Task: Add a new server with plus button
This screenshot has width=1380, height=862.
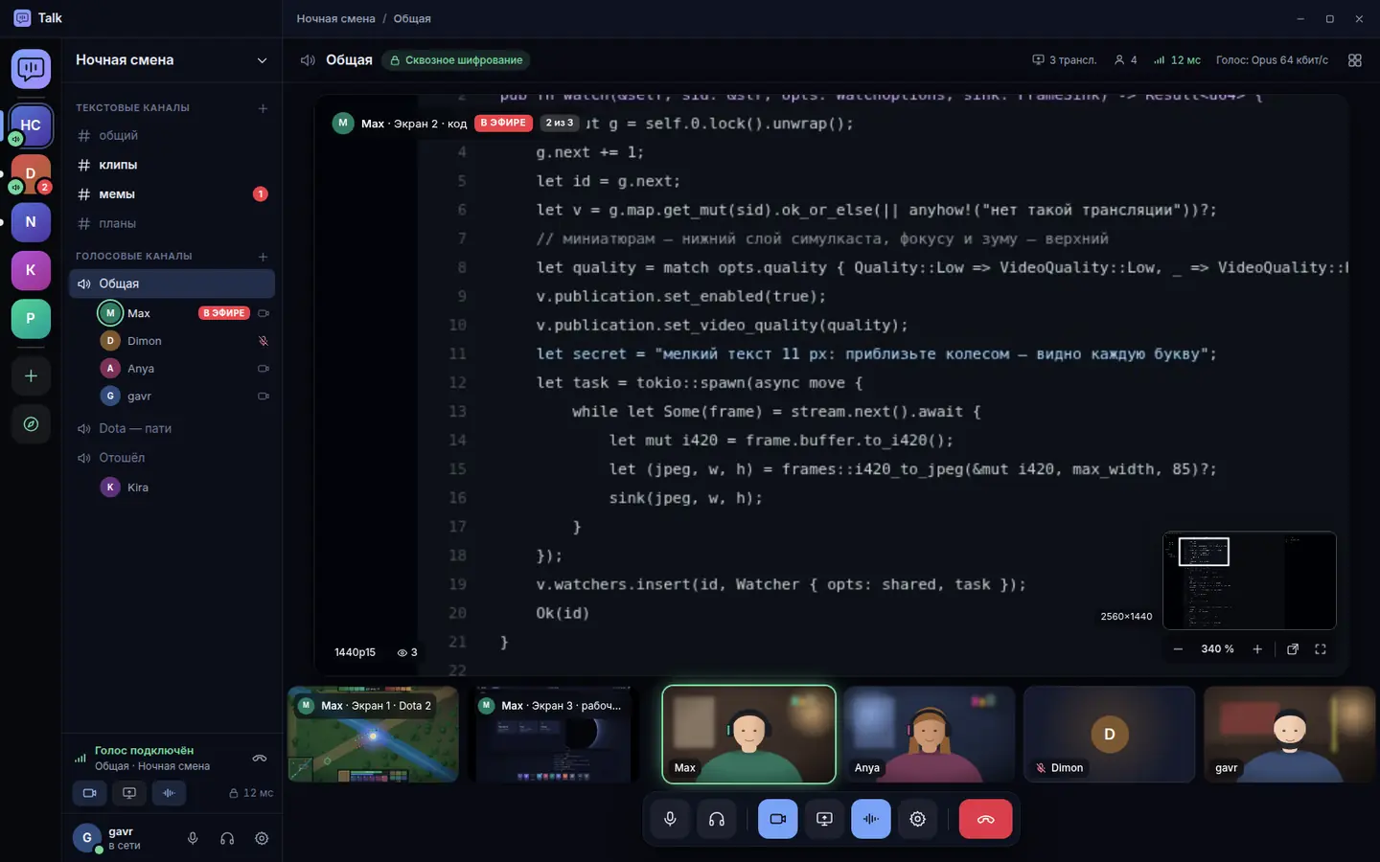Action: tap(31, 376)
